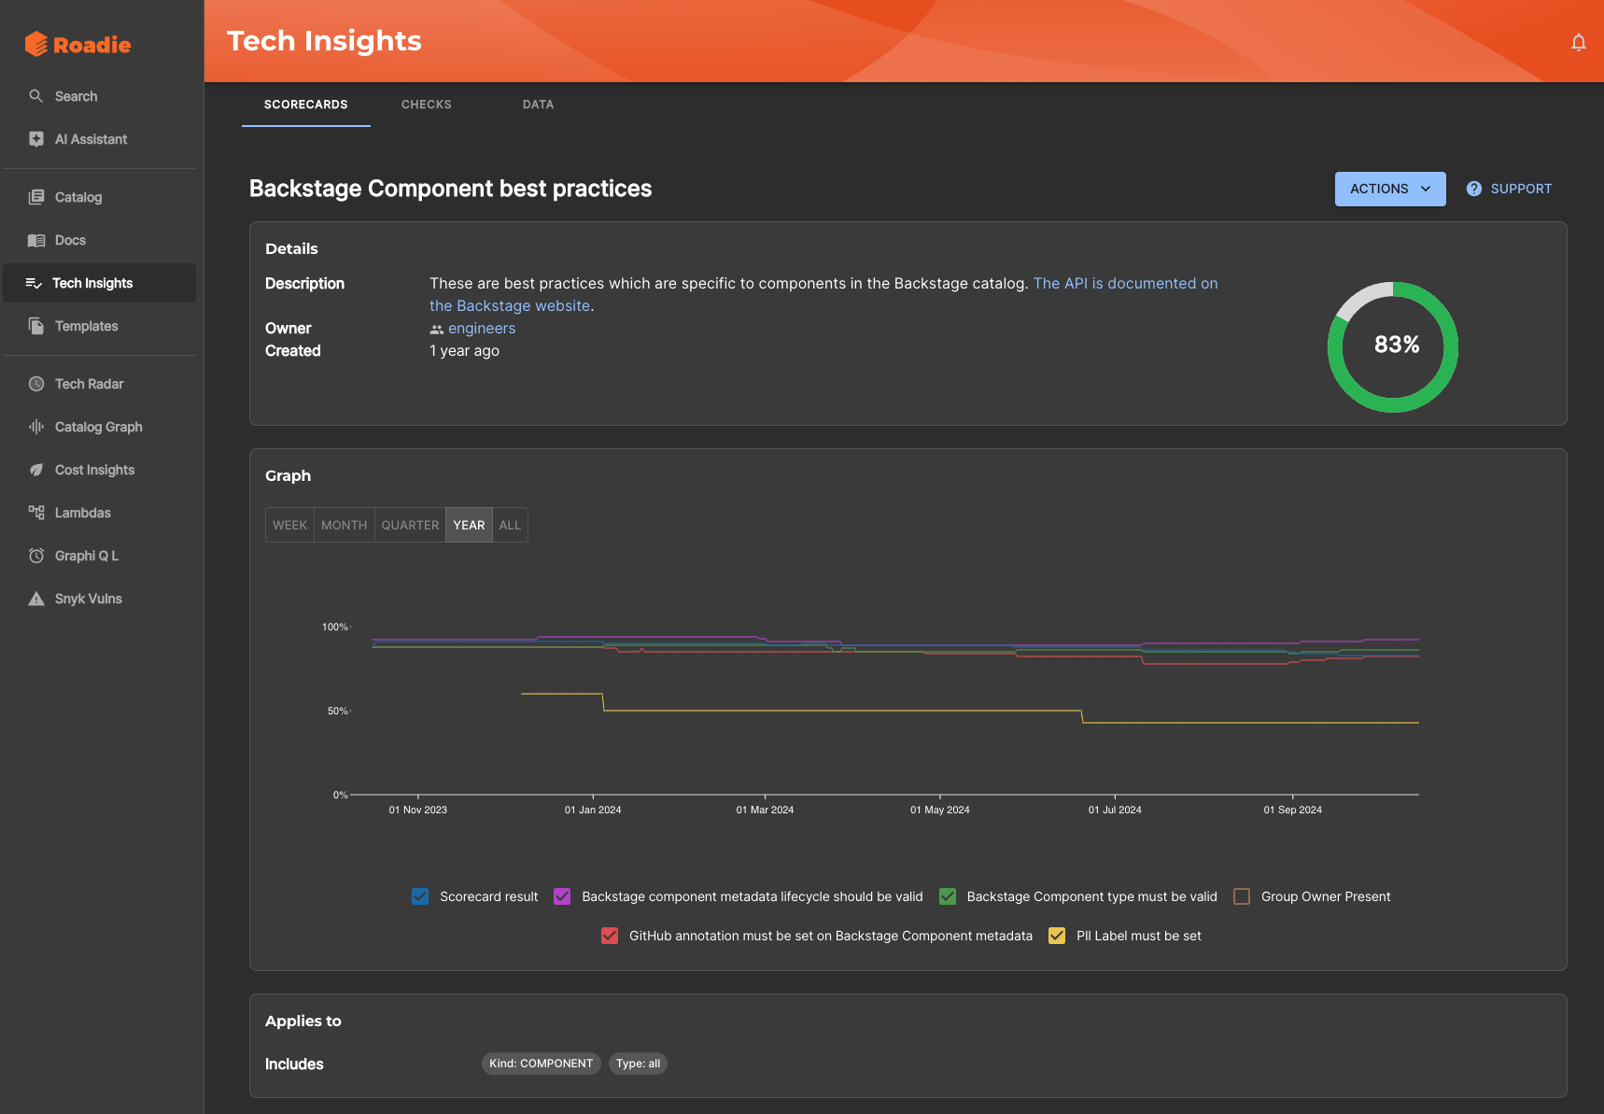The height and width of the screenshot is (1114, 1604).
Task: Select the Year graph range
Action: 469,525
